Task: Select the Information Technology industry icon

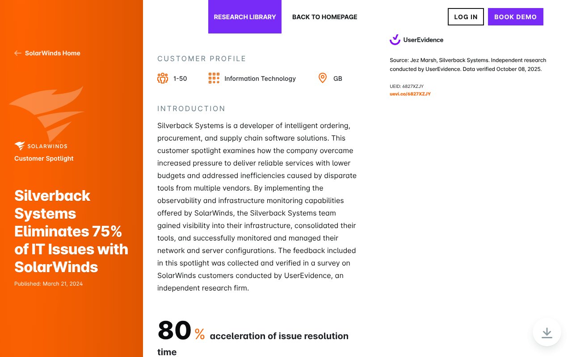Action: [214, 78]
